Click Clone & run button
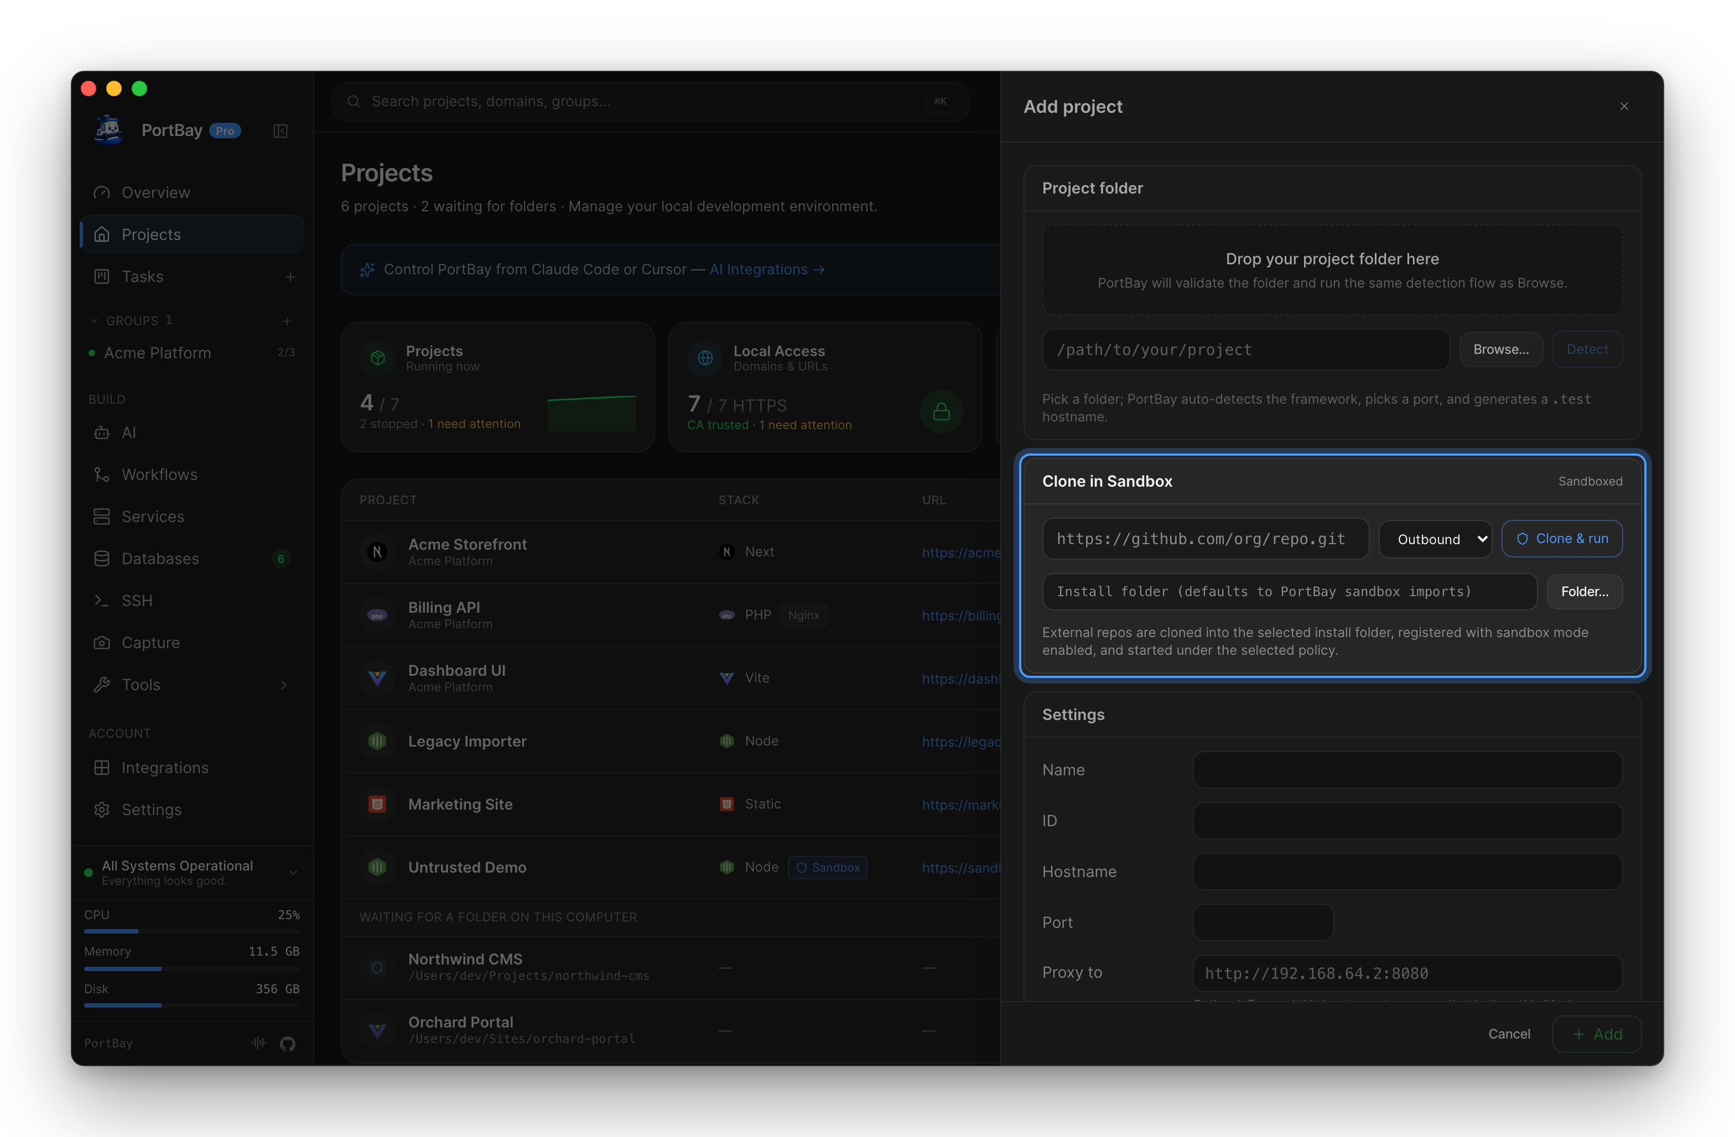 pos(1562,539)
